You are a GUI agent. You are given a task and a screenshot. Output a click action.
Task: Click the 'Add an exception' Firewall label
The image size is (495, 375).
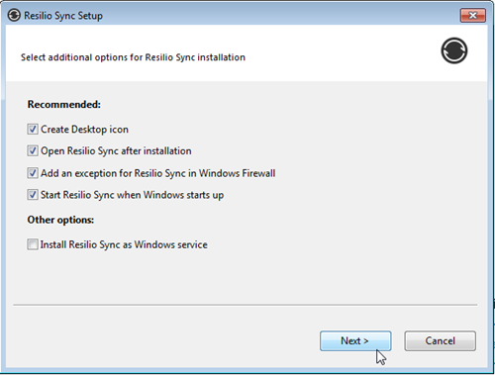point(157,173)
